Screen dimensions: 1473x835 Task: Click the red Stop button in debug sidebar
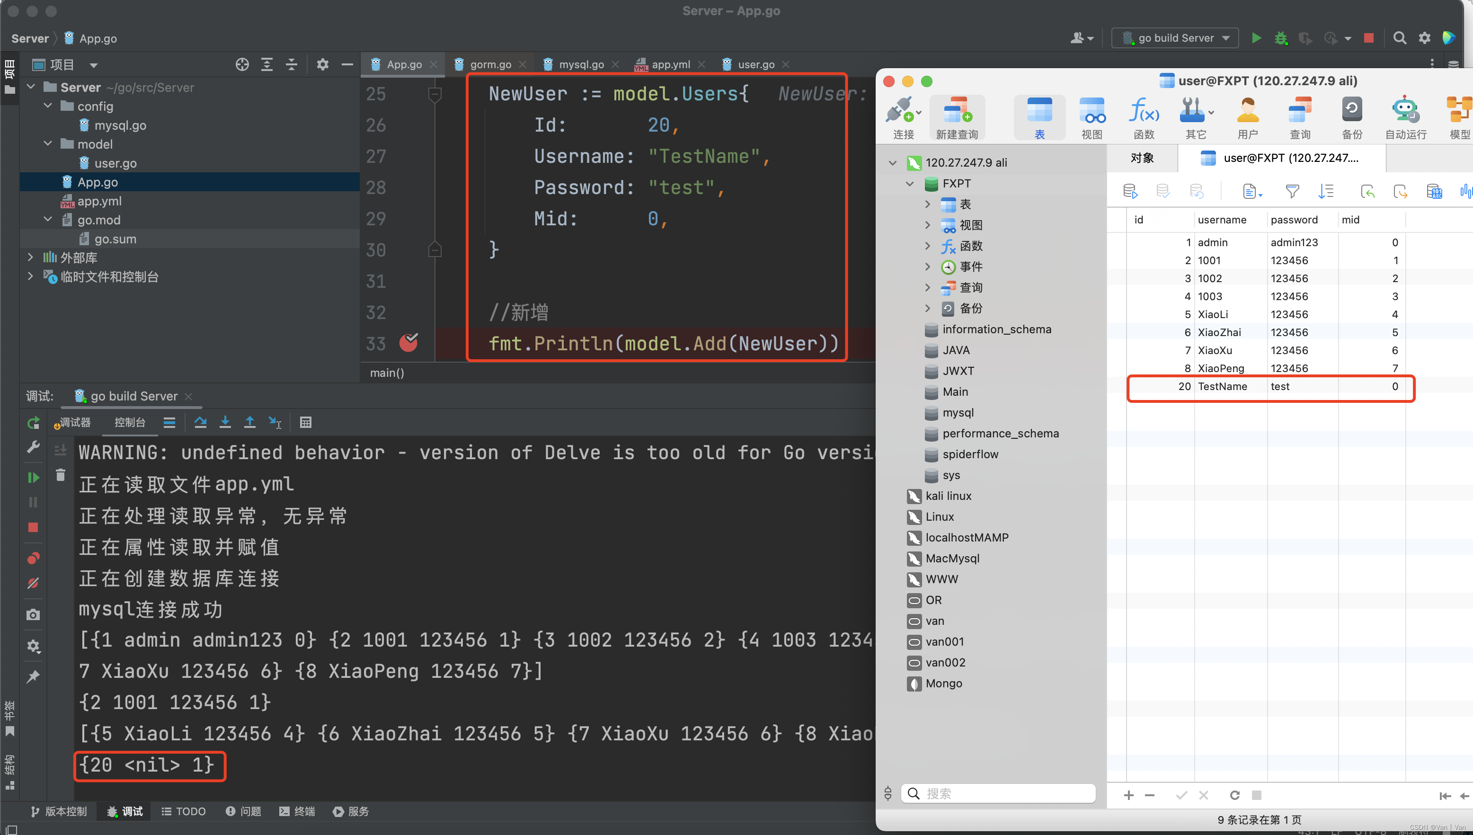(33, 527)
